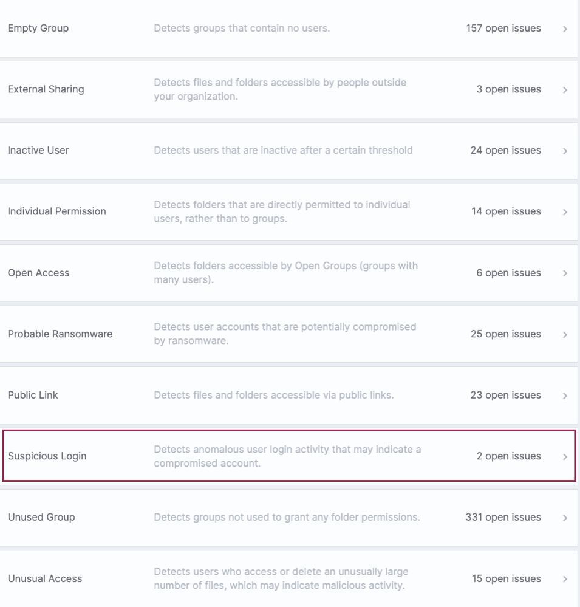Image resolution: width=580 pixels, height=607 pixels.
Task: Open the External Sharing detector
Action: click(x=46, y=89)
